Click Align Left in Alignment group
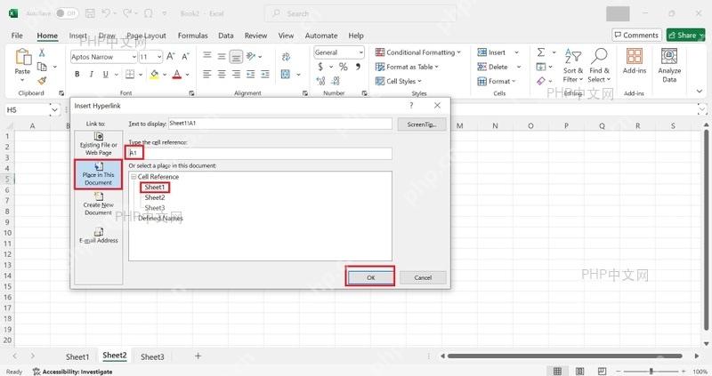The image size is (712, 376). pos(207,74)
